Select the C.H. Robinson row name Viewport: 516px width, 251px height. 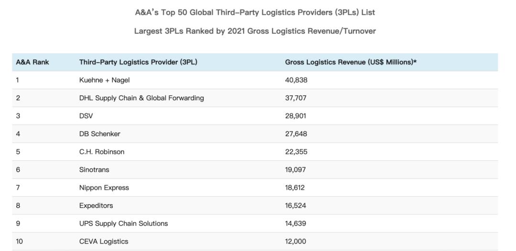coord(101,152)
